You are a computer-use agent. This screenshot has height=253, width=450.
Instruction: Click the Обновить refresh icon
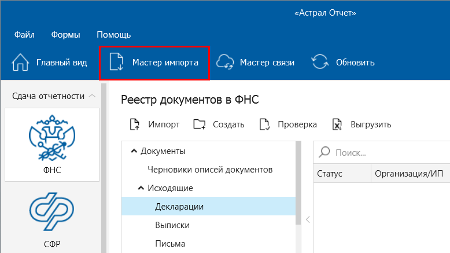(320, 63)
